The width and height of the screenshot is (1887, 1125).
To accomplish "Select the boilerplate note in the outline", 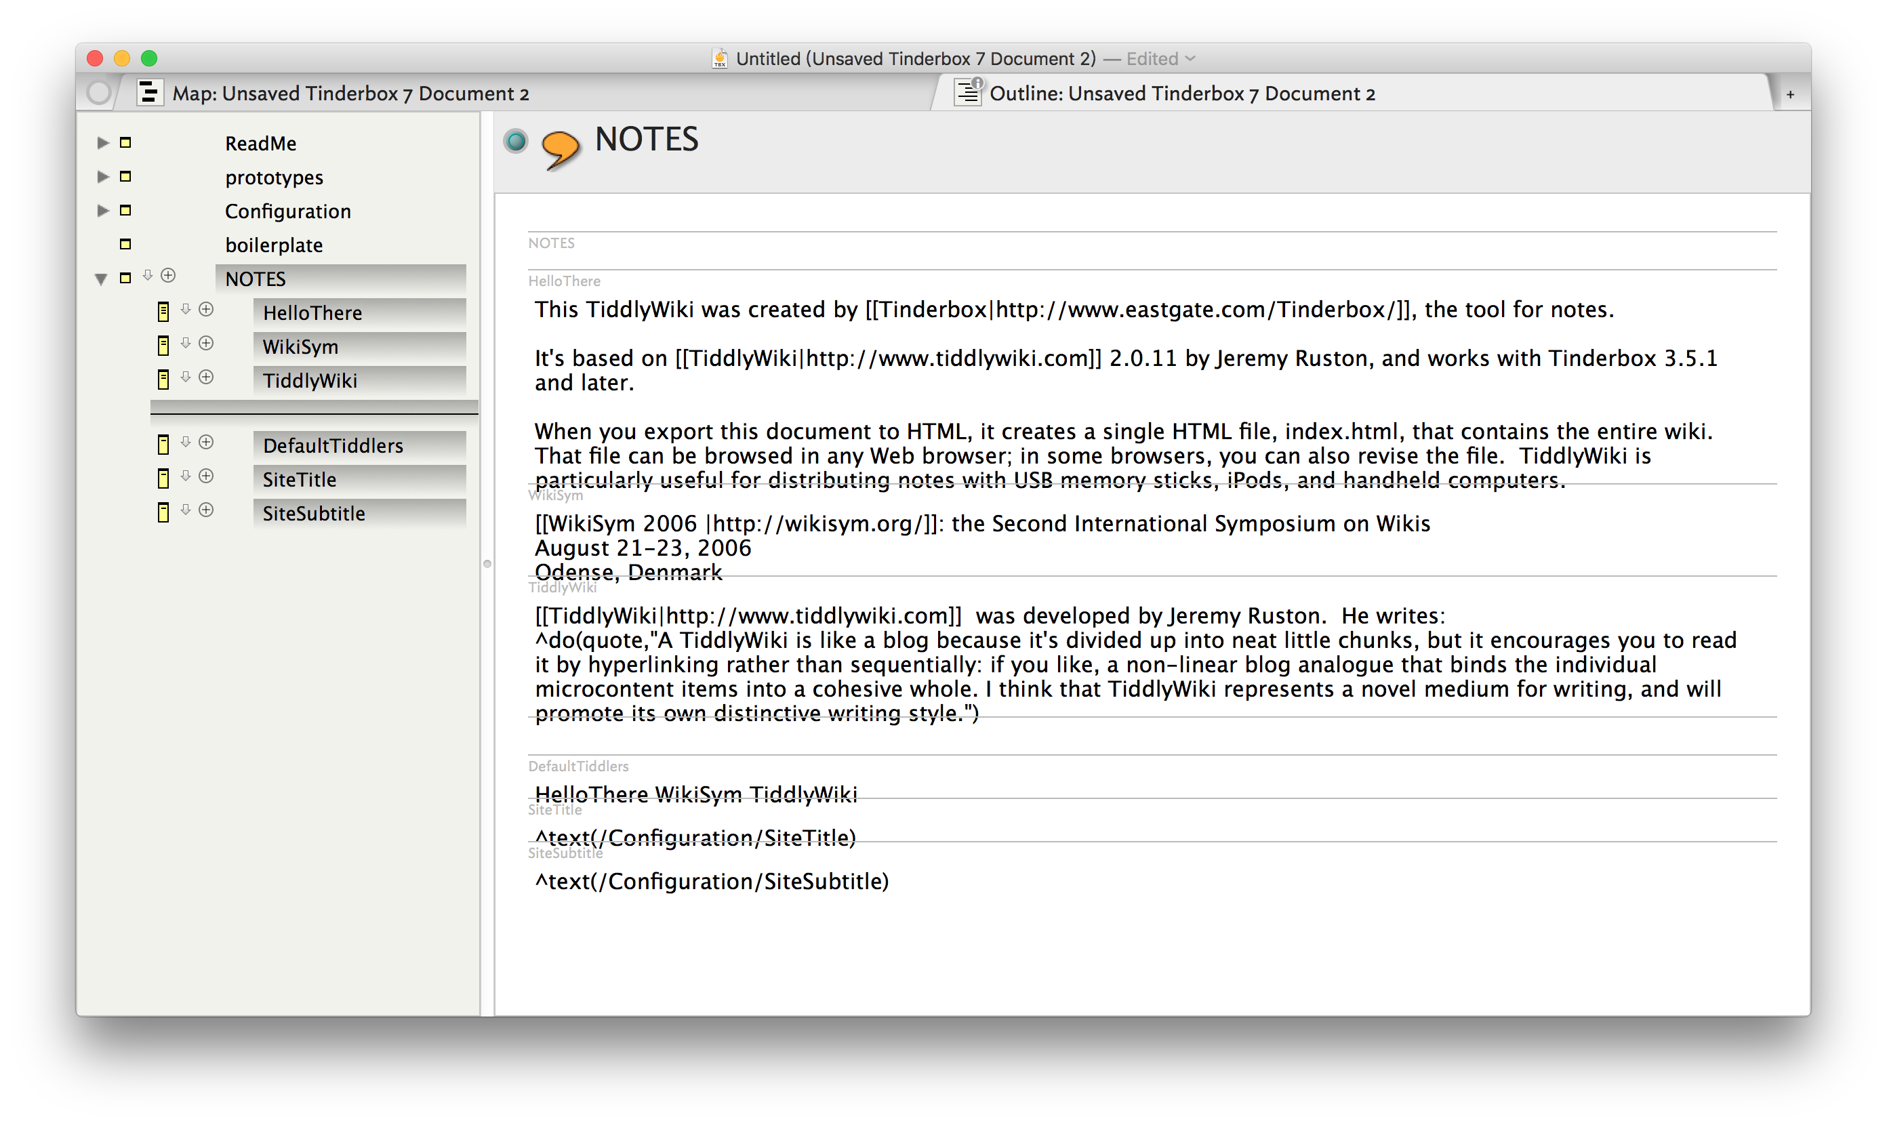I will tap(274, 245).
